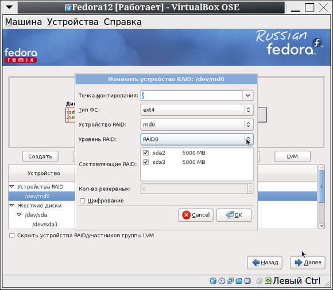This screenshot has width=333, height=290.
Task: Collapse the Устройства RAID tree section
Action: pyautogui.click(x=12, y=186)
